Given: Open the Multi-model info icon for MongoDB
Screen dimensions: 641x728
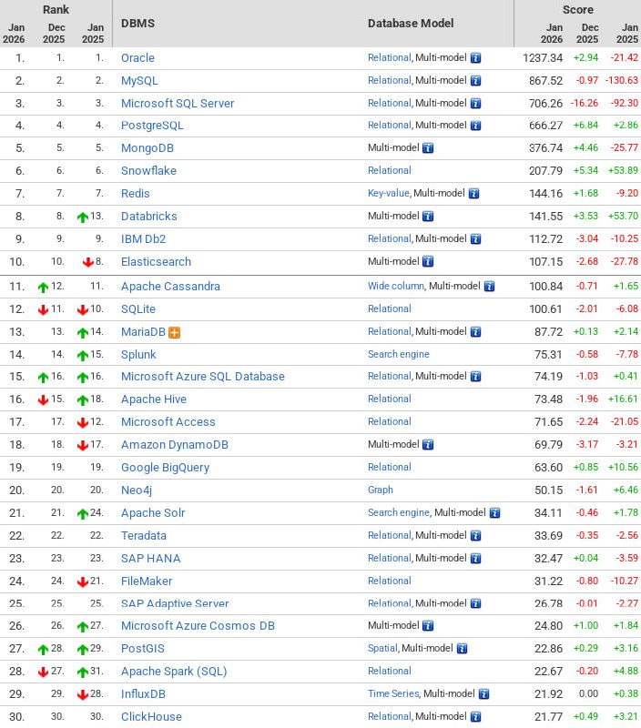Looking at the screenshot, I should pyautogui.click(x=428, y=147).
